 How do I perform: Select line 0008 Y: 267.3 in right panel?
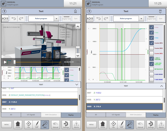pyautogui.click(x=125, y=100)
